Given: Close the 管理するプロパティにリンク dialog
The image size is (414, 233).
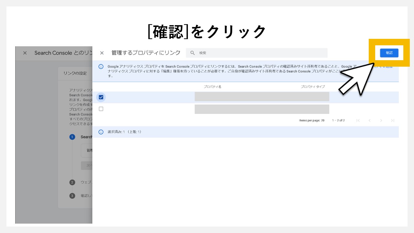Looking at the screenshot, I should point(102,53).
